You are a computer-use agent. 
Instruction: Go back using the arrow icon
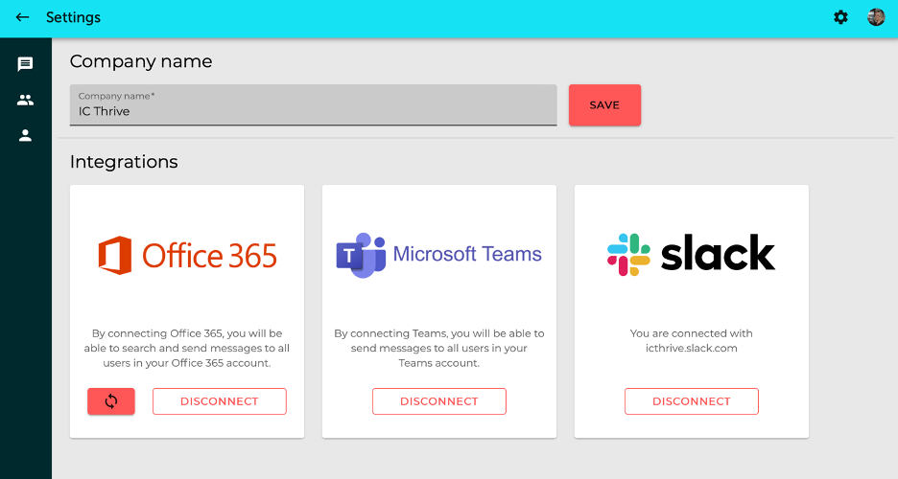pyautogui.click(x=22, y=17)
